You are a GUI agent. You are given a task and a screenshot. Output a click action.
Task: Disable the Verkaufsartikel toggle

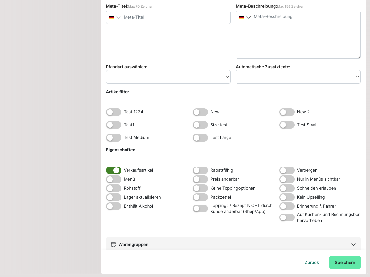(114, 170)
